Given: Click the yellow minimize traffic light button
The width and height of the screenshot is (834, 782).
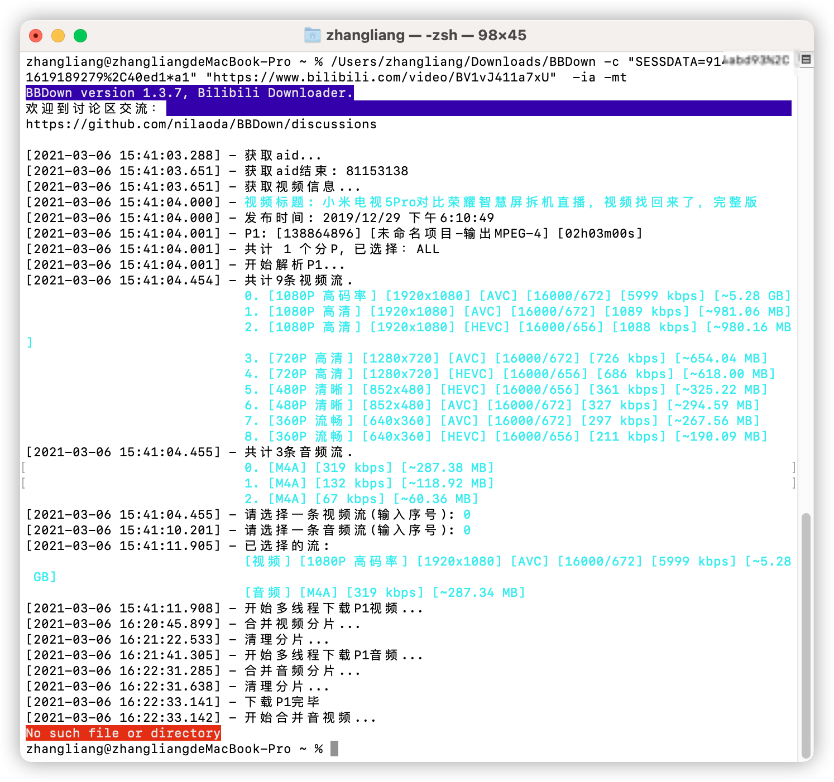Looking at the screenshot, I should 58,35.
